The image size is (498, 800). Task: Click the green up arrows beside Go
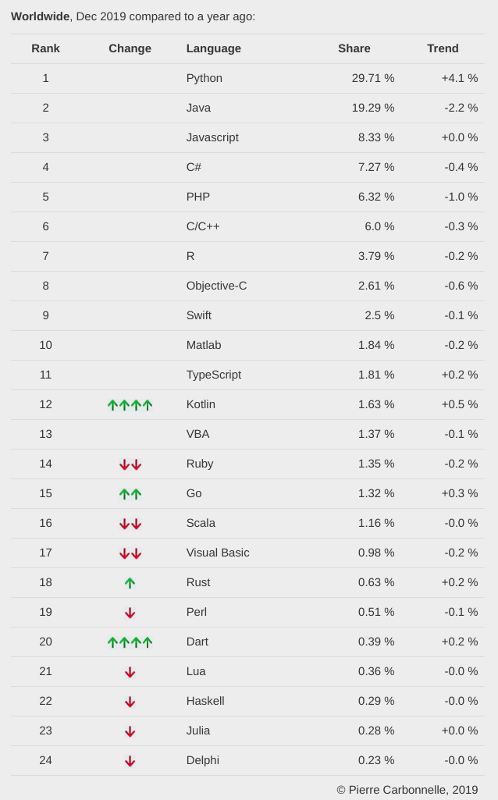(x=130, y=494)
